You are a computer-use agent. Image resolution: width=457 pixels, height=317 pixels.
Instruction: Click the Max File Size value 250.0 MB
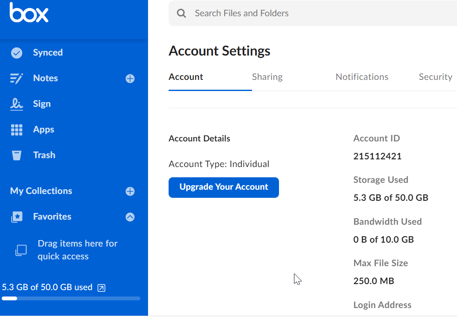pos(374,281)
